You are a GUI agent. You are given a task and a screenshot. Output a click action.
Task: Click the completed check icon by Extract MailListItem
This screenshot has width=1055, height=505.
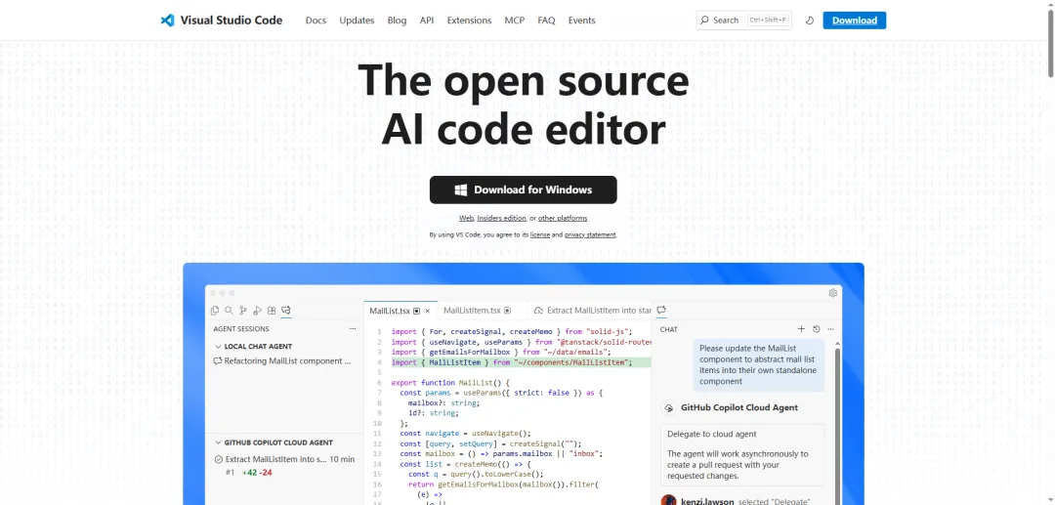[x=218, y=459]
